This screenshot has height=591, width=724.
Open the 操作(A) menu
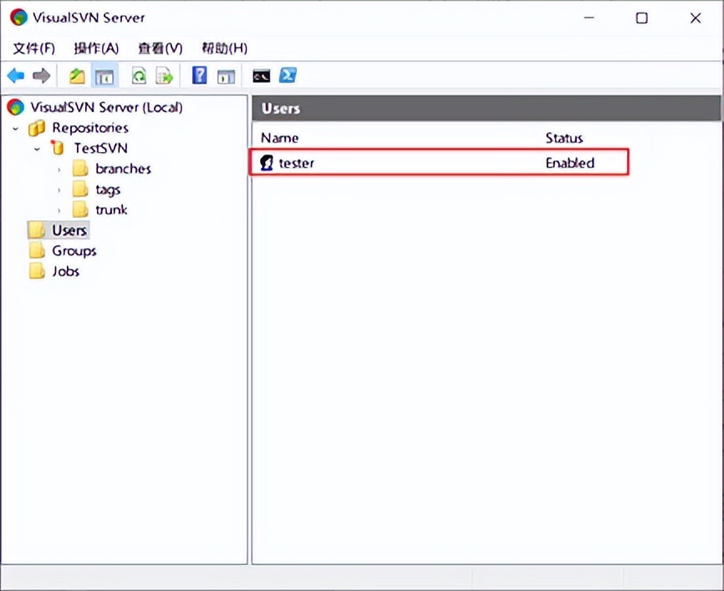[x=96, y=48]
